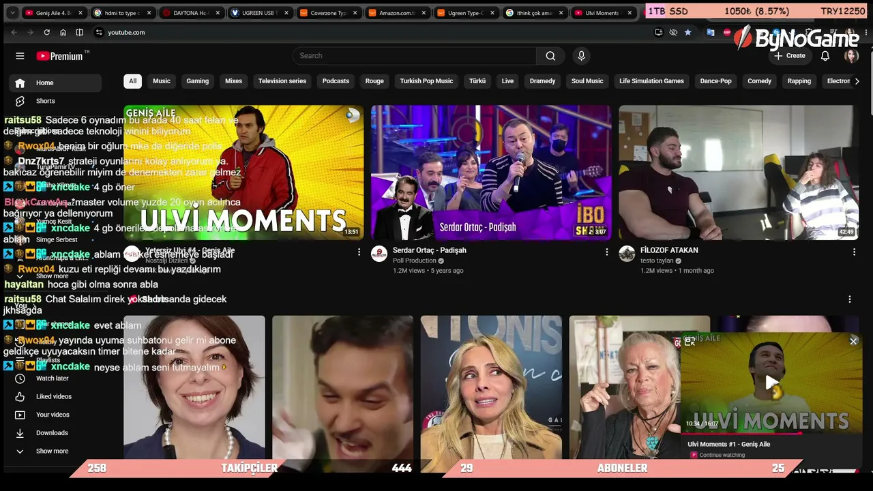Open the Ulvi Moments Geniş Aile thumbnail
Image resolution: width=873 pixels, height=491 pixels.
(243, 173)
